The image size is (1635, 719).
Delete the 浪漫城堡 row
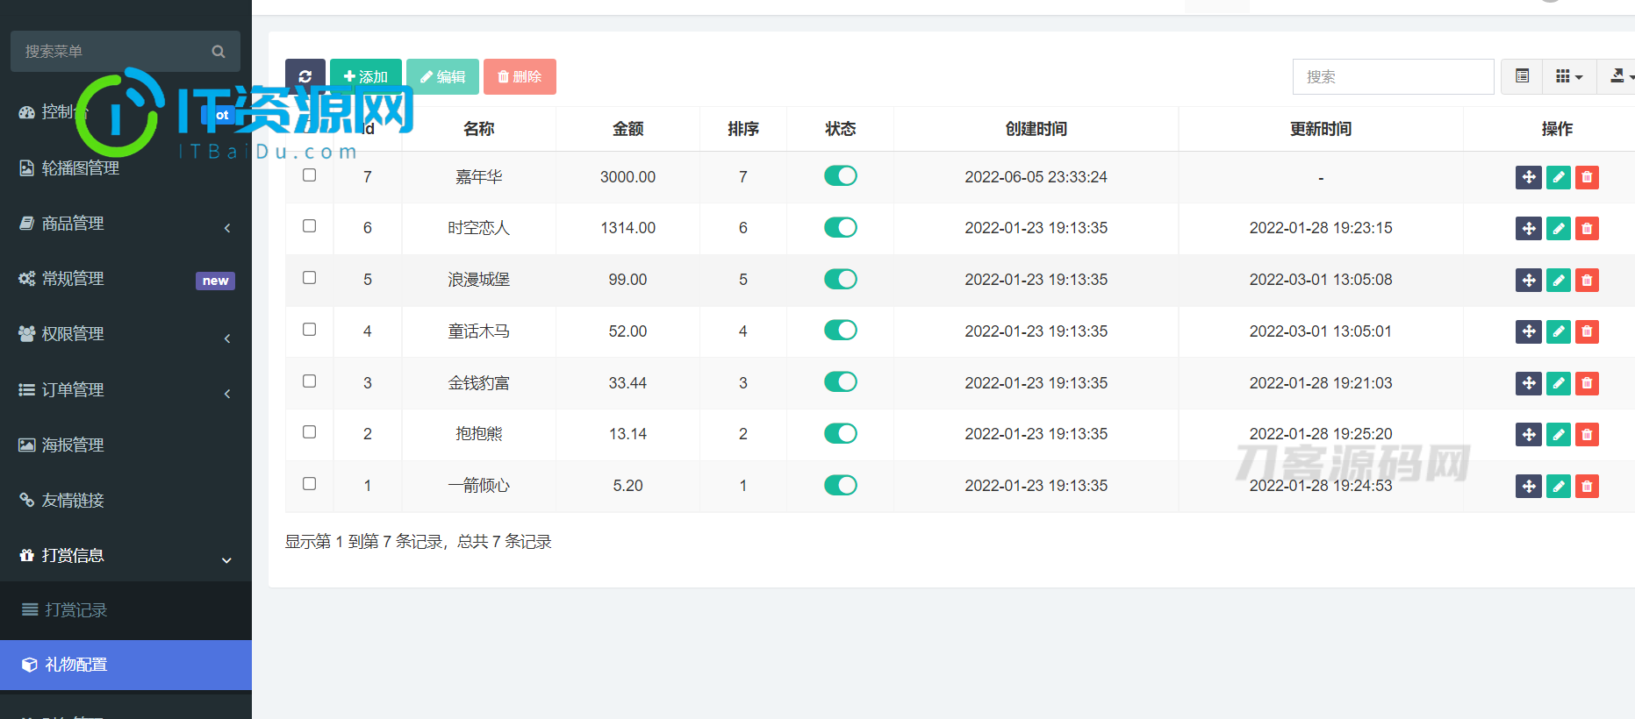1587,281
